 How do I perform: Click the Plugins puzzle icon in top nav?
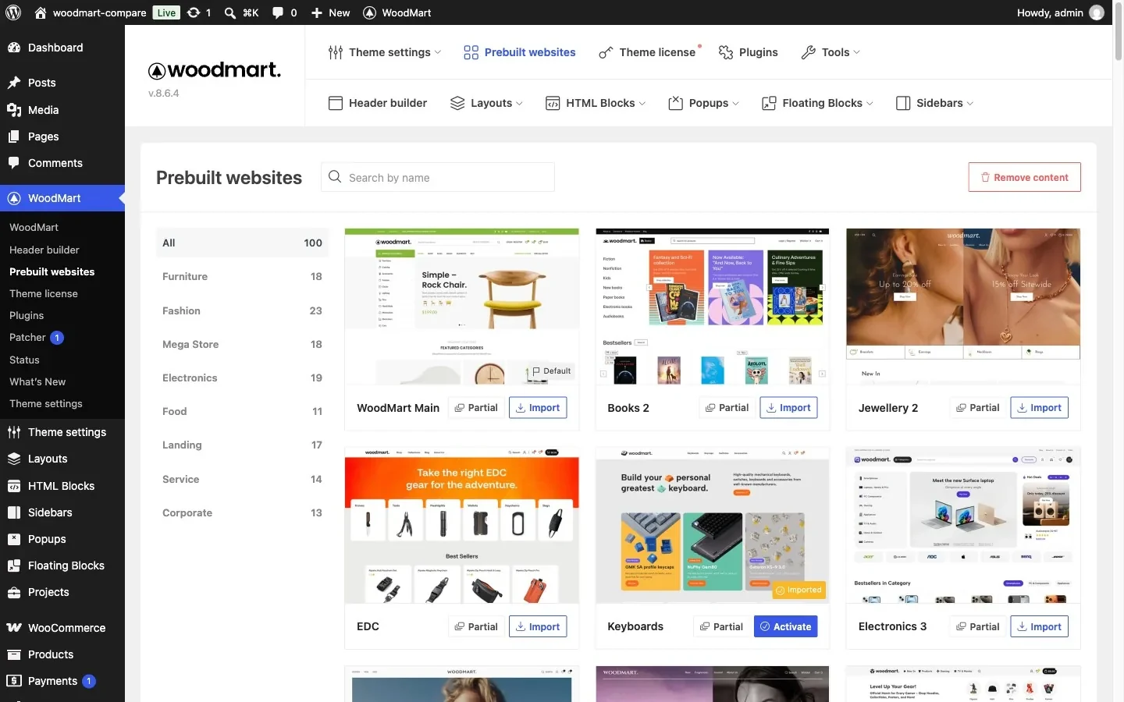click(726, 52)
